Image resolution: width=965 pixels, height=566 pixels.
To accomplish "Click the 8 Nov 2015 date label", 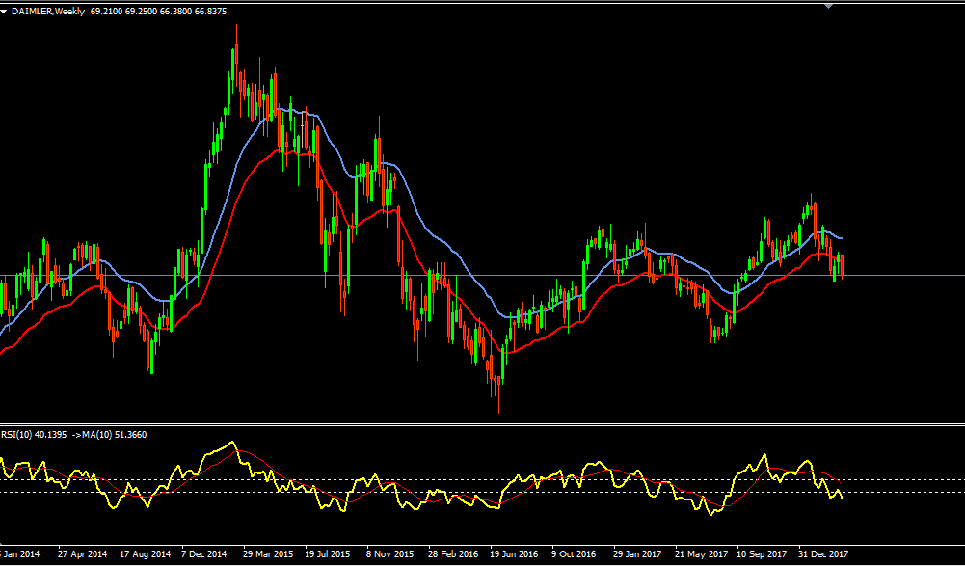I will [x=390, y=554].
